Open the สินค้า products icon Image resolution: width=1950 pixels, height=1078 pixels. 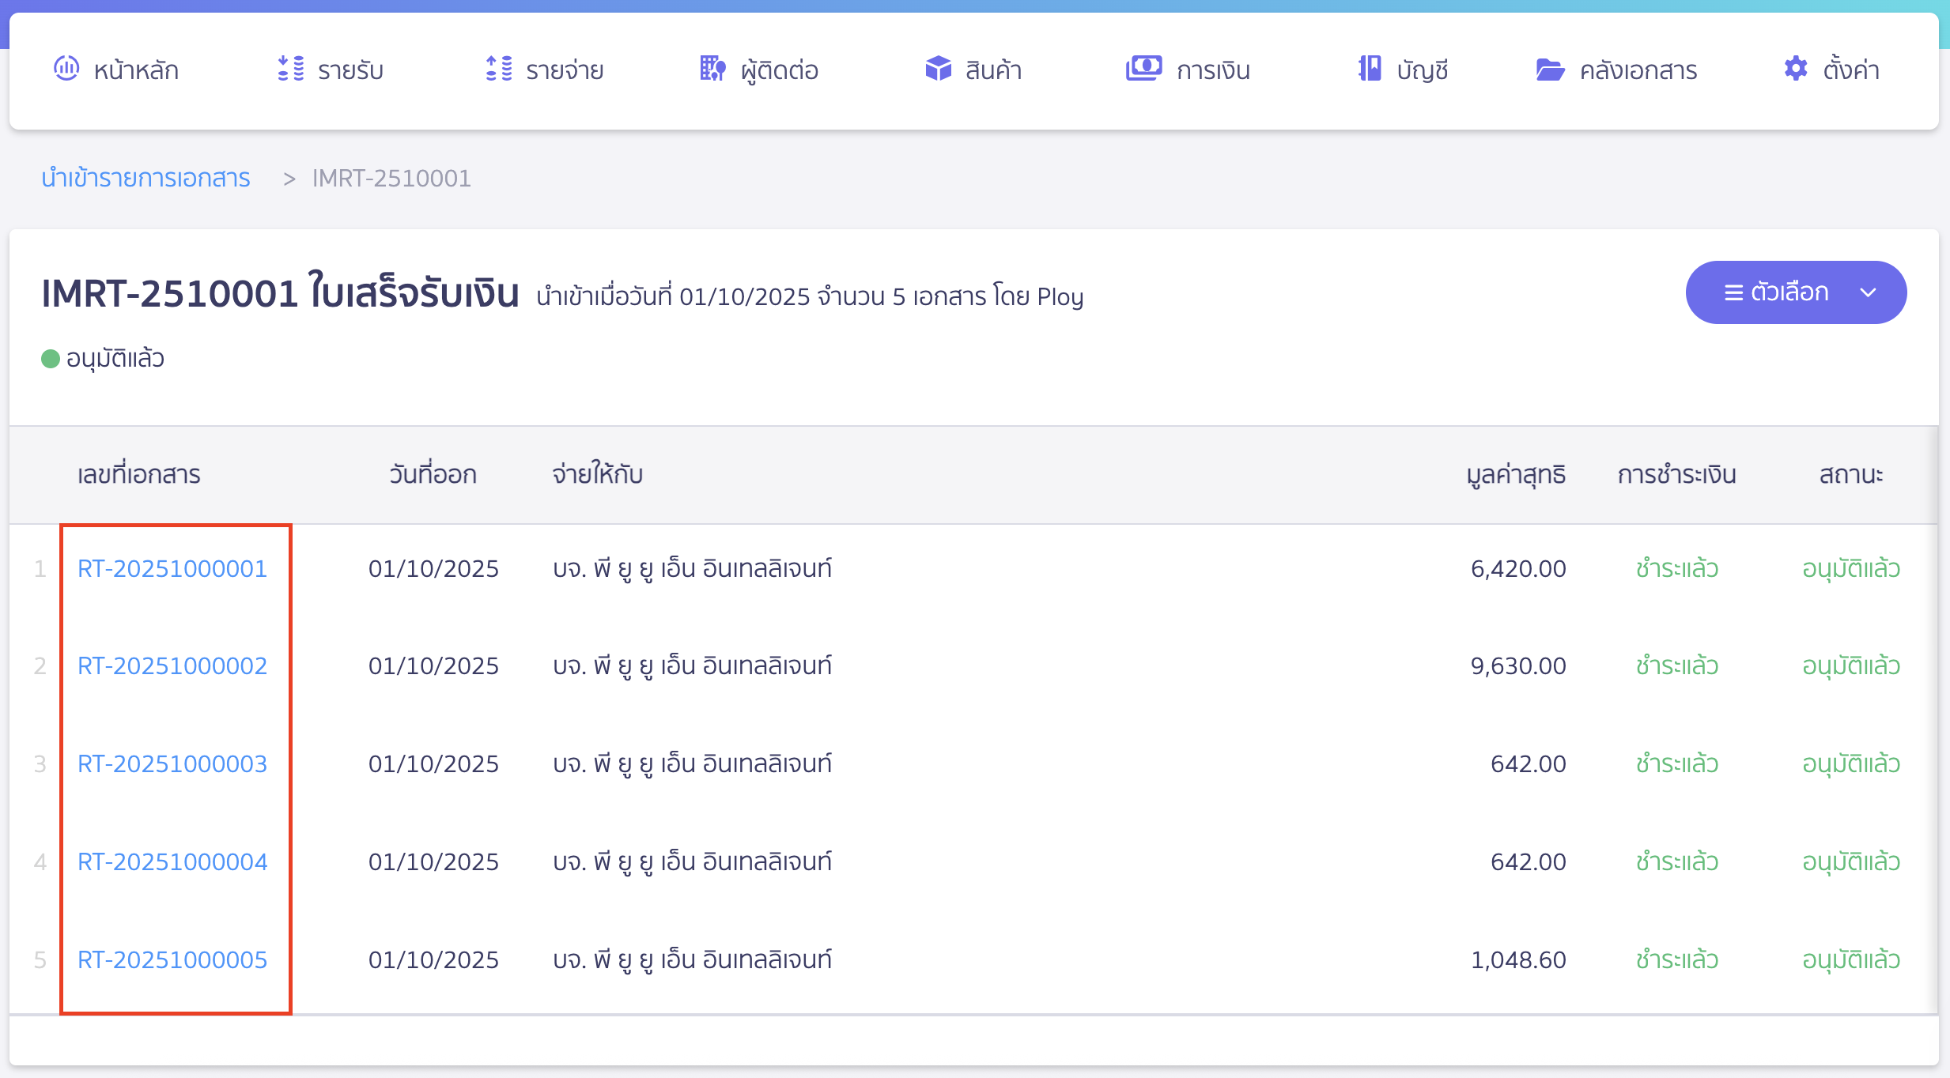[938, 70]
